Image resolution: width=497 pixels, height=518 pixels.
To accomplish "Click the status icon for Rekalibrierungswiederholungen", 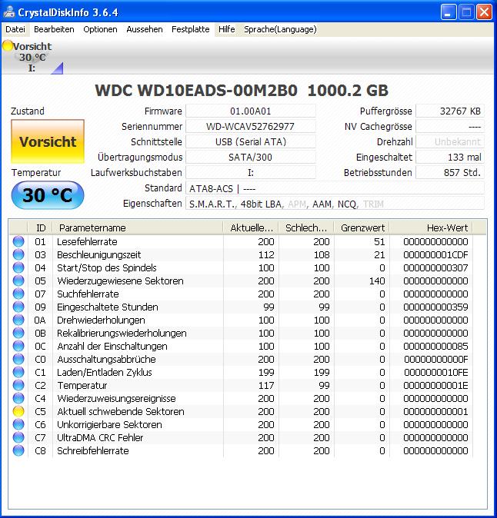I will [x=18, y=333].
